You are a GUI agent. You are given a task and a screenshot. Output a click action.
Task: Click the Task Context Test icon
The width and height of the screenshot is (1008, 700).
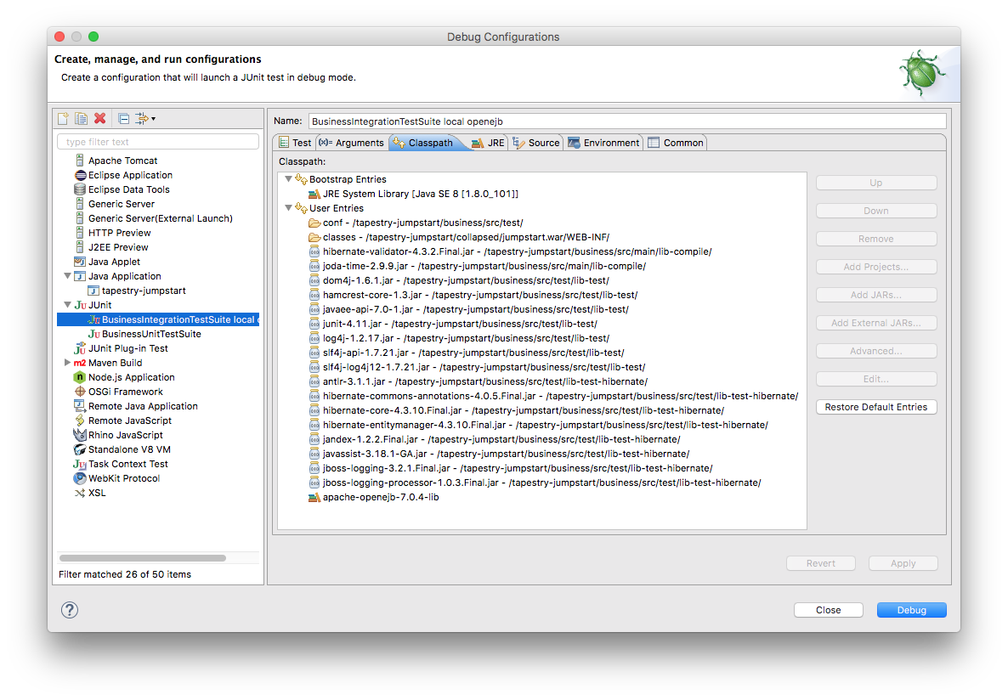(x=80, y=464)
